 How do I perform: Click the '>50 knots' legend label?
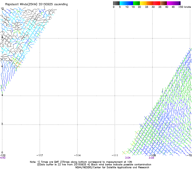click(184, 7)
